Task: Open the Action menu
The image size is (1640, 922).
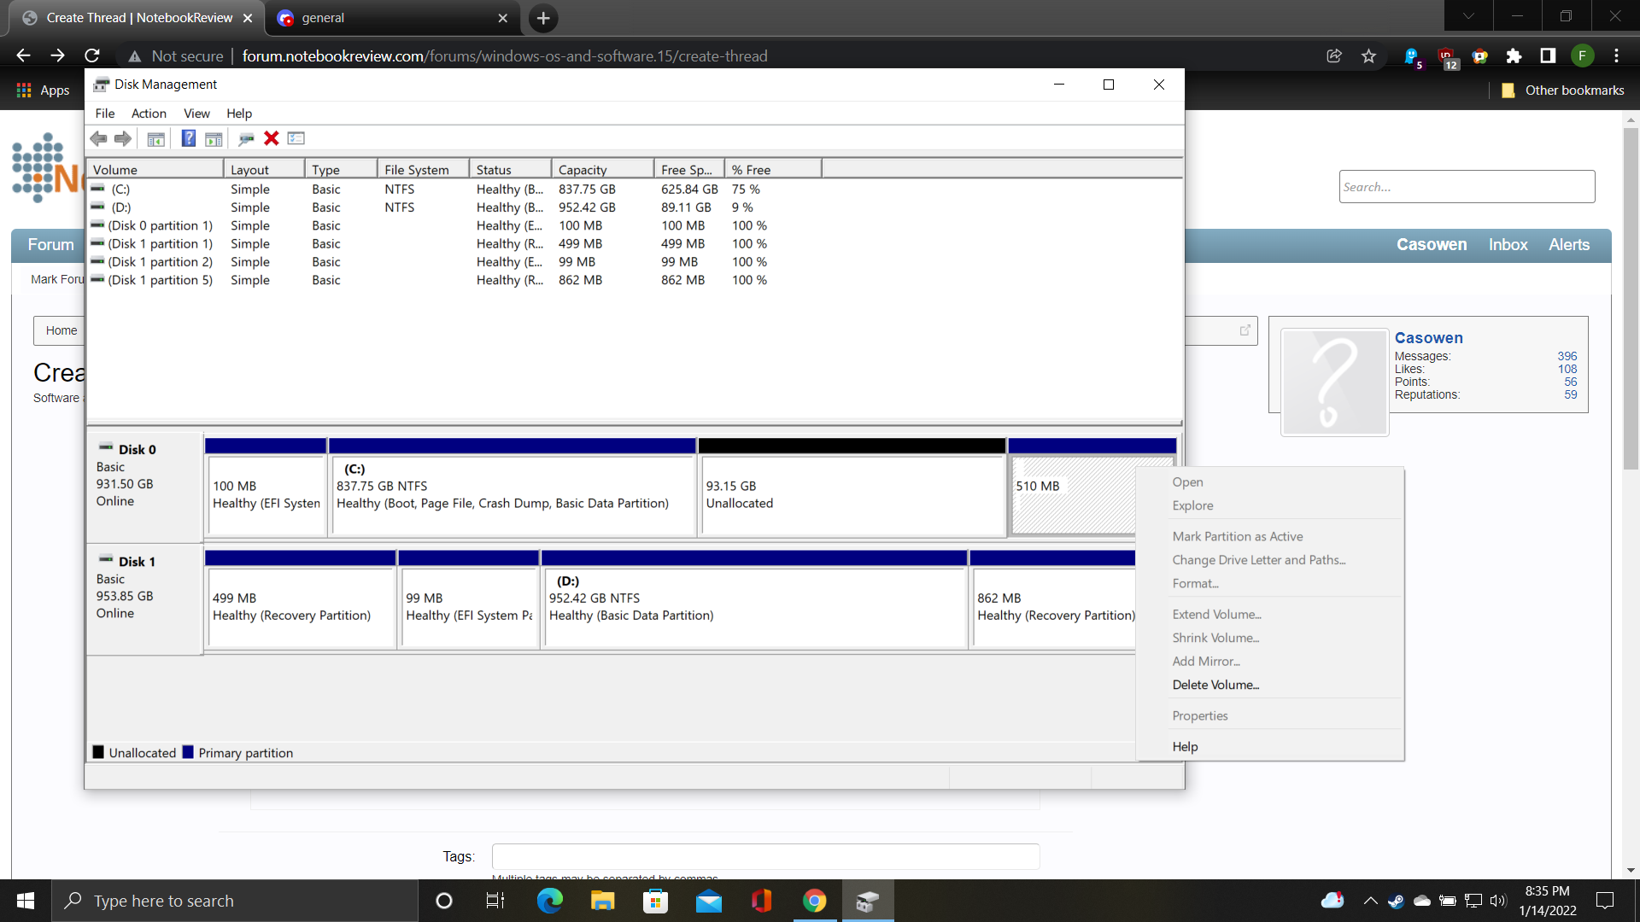Action: coord(149,114)
